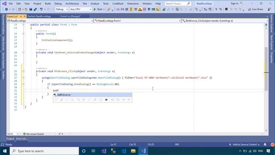The width and height of the screenshot is (275, 155).
Task: Toggle the rightmost filter in the IntelliSense bar
Action: pos(129,99)
